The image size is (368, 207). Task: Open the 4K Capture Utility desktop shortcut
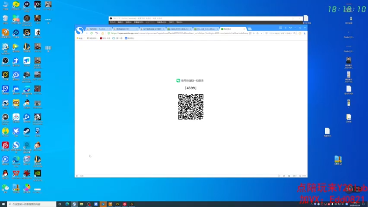tap(27, 4)
